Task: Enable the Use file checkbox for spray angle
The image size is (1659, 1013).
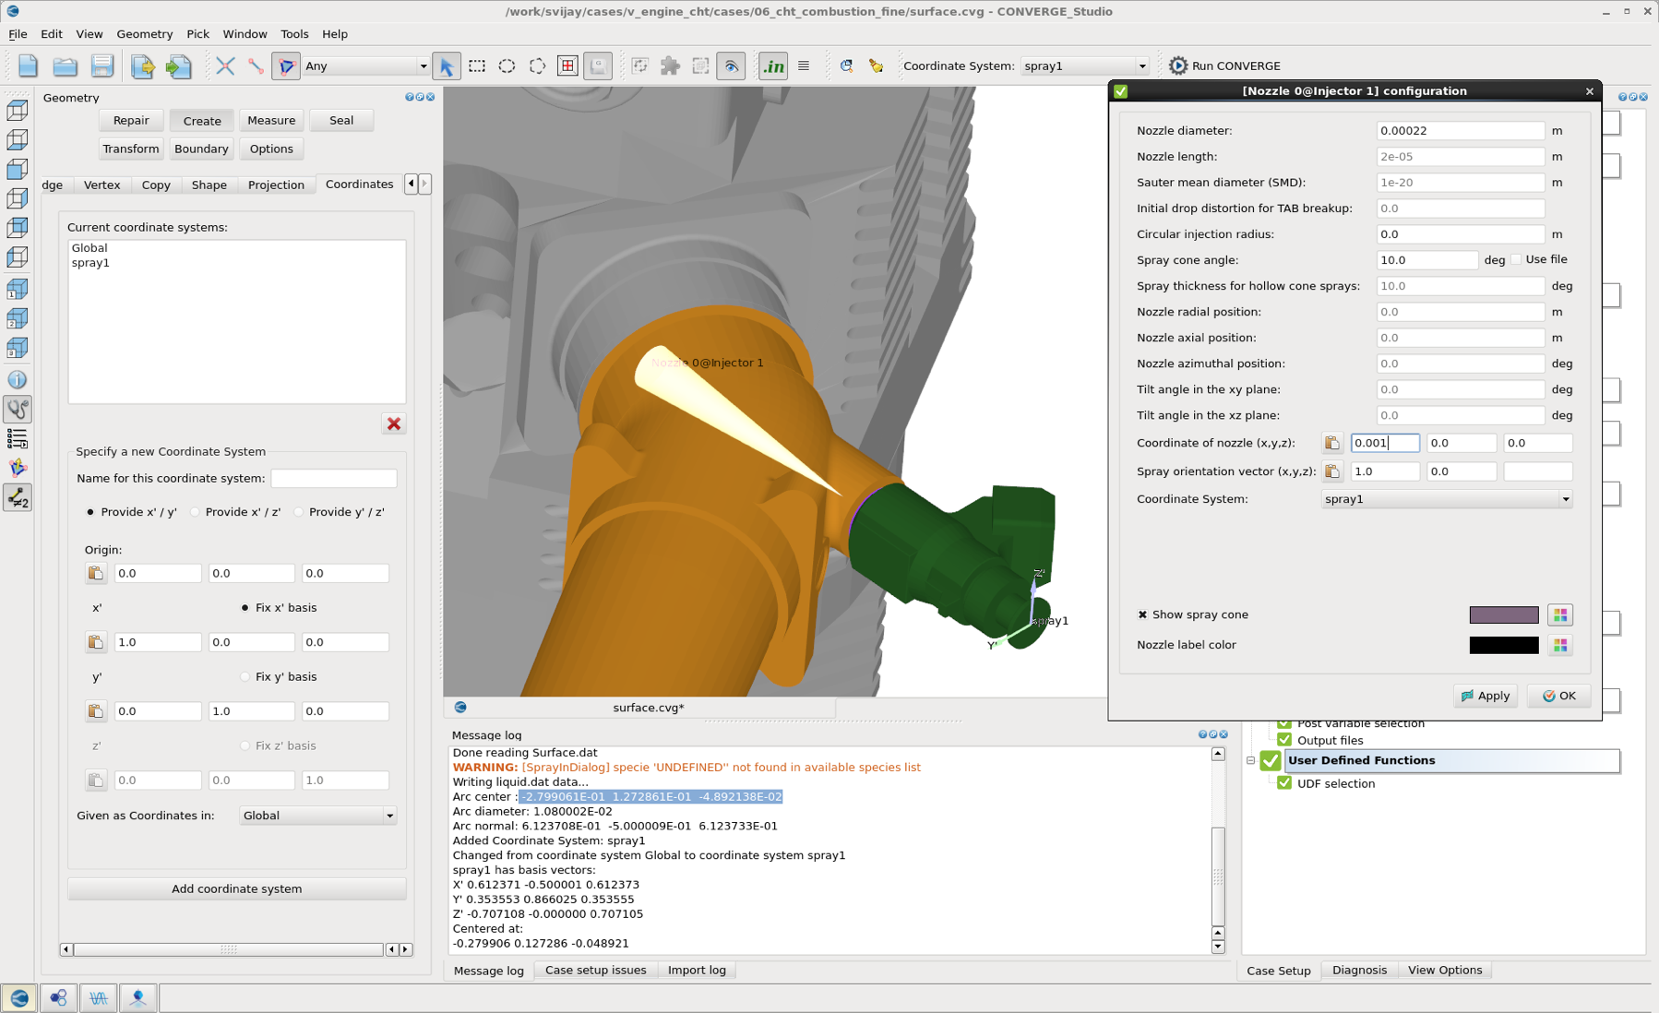Action: pos(1516,259)
